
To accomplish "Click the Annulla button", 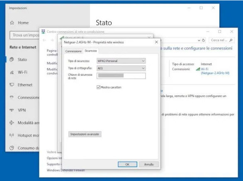I will tap(149, 164).
